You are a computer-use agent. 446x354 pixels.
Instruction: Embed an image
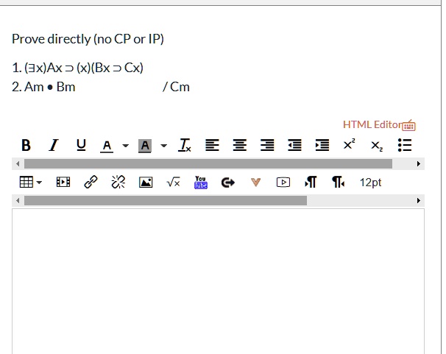click(x=146, y=183)
